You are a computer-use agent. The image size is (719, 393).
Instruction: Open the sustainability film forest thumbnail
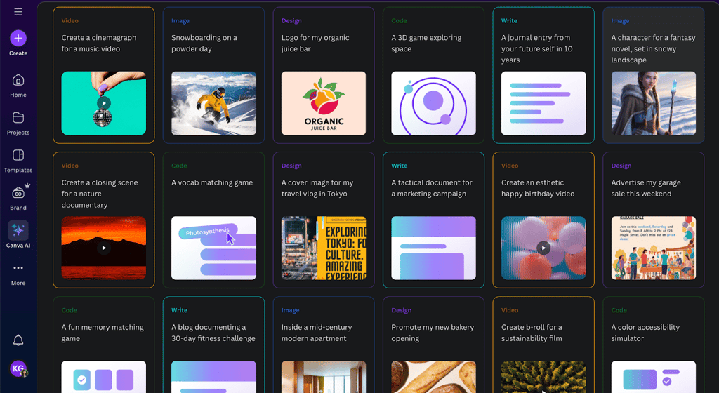point(543,377)
